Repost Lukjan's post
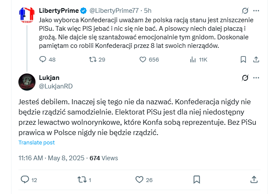The width and height of the screenshot is (272, 194). (81, 180)
